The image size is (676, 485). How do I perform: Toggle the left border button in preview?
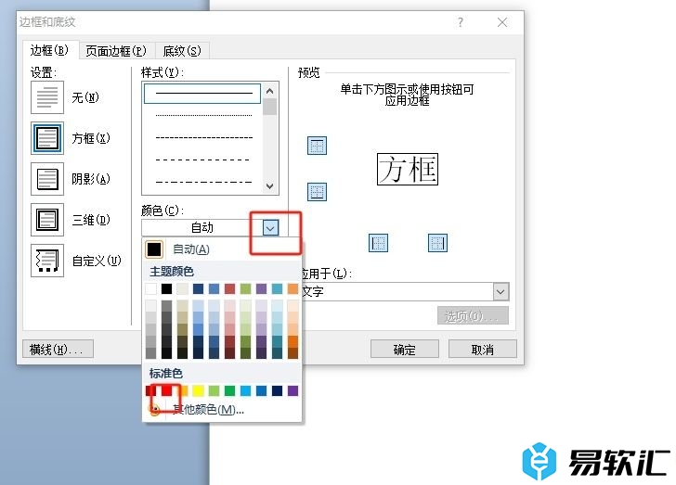pos(378,243)
